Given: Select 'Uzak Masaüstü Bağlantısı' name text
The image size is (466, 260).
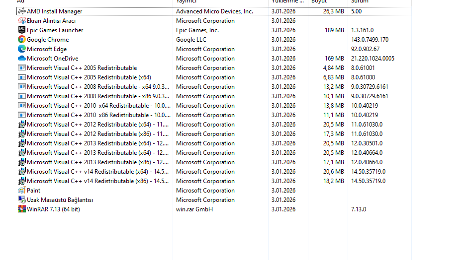Looking at the screenshot, I should (60, 200).
